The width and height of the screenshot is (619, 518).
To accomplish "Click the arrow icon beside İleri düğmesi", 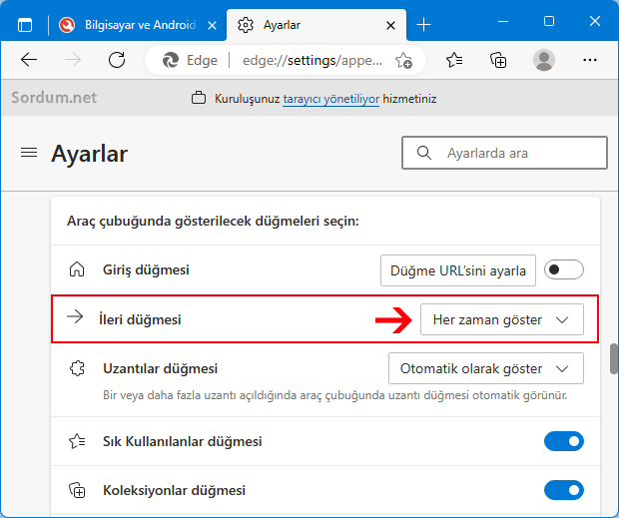I will (x=75, y=316).
